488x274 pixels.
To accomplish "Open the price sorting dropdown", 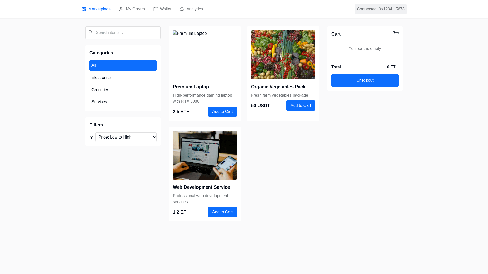I will (126, 137).
